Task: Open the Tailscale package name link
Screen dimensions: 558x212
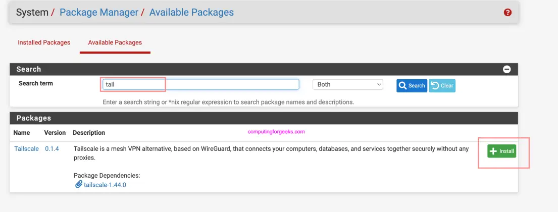Action: (x=26, y=149)
